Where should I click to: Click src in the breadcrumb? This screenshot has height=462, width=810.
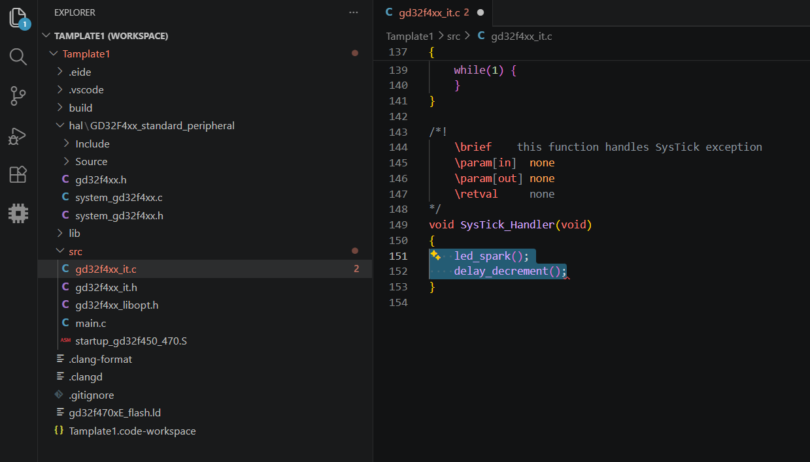[x=454, y=36]
